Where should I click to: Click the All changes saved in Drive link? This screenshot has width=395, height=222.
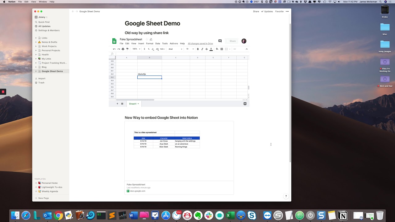(x=200, y=43)
